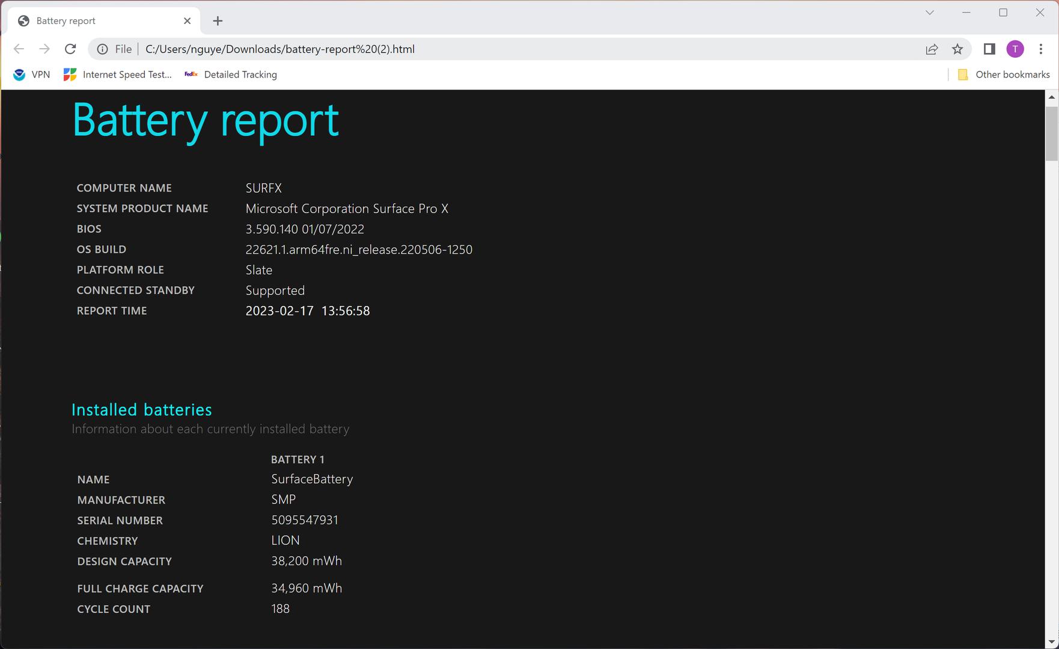Click platform role value Slate
This screenshot has width=1059, height=649.
click(x=259, y=270)
